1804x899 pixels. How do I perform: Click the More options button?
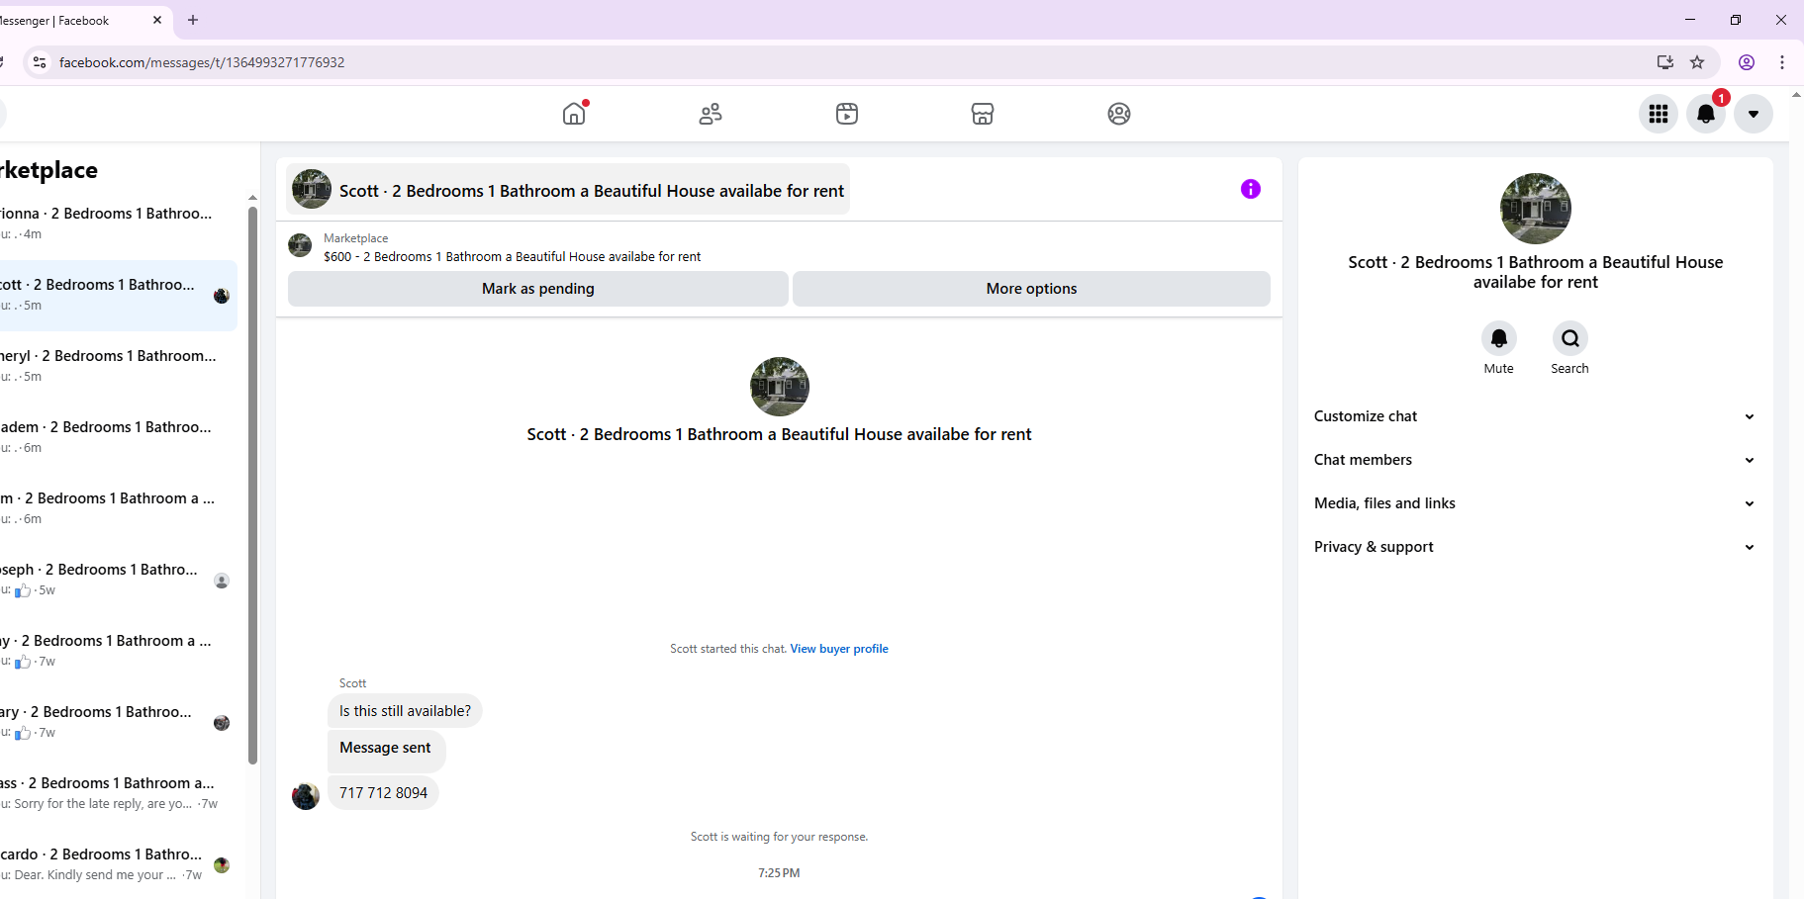pyautogui.click(x=1031, y=289)
